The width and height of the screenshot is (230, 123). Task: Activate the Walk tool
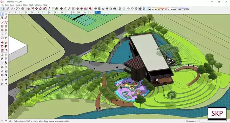(2, 84)
